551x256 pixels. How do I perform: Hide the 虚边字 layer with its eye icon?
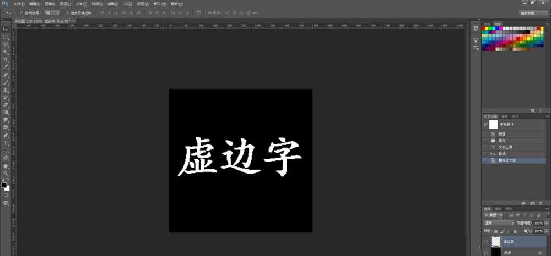pos(485,241)
